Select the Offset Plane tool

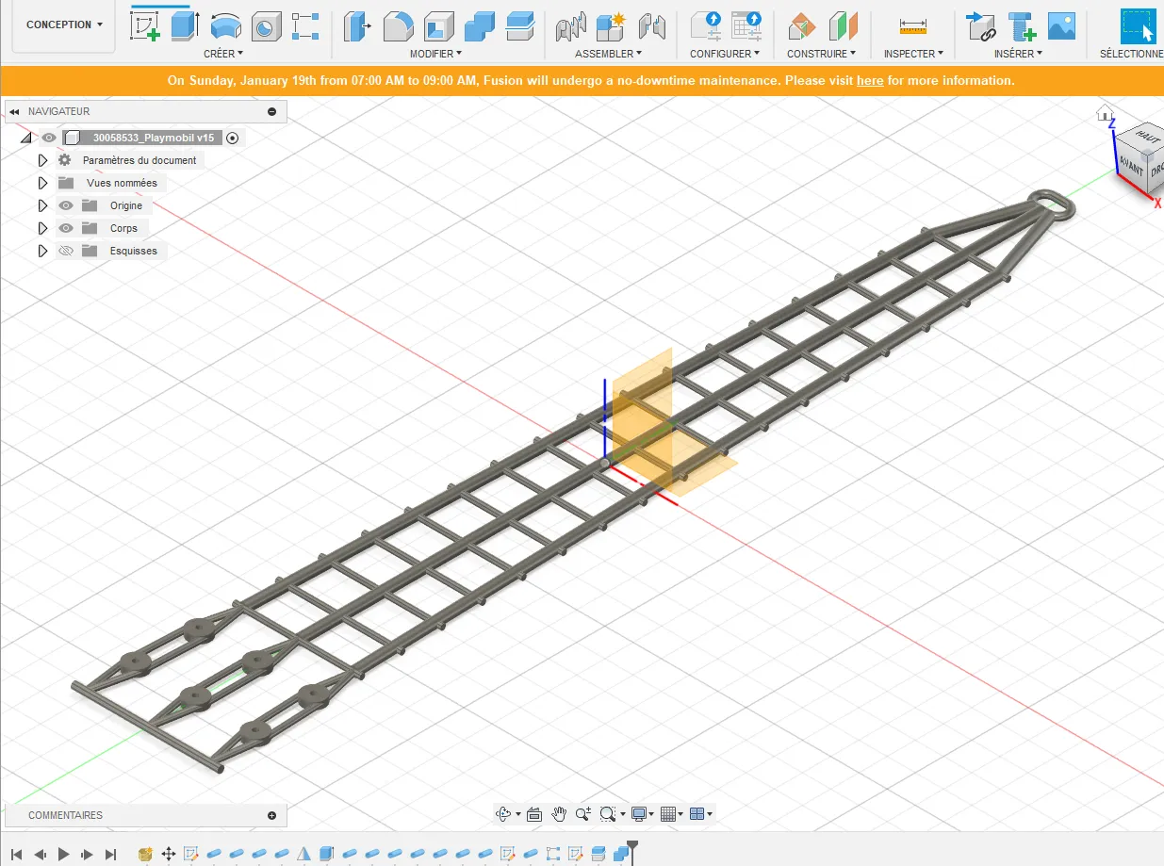801,25
